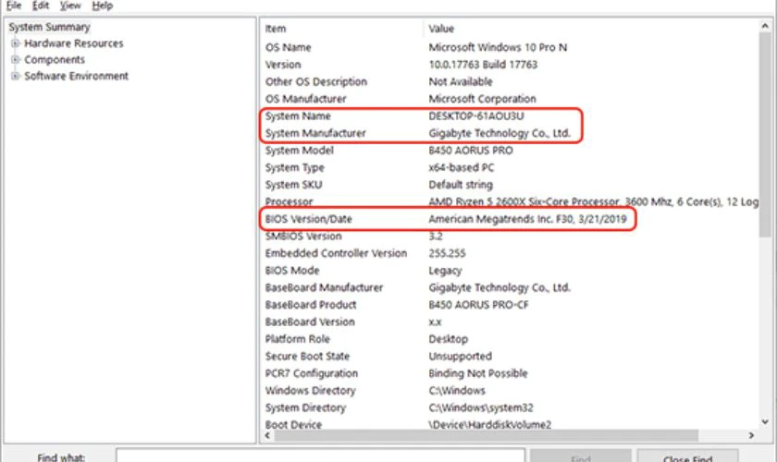Click the value Binding Not Possible
Screen dimensions: 777x462
[477, 374]
